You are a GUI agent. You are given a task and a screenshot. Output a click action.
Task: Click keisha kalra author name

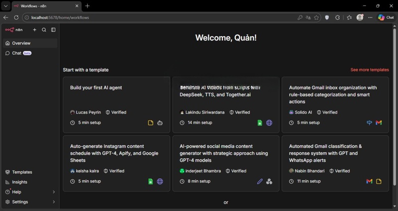[x=88, y=171]
